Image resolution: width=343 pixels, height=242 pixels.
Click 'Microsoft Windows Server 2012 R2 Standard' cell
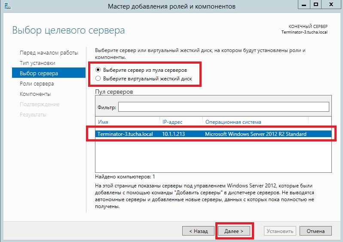click(255, 134)
